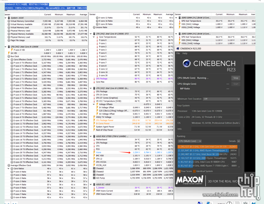Collapse the Core Ratios tree
The height and width of the screenshot is (204, 264).
point(9,169)
